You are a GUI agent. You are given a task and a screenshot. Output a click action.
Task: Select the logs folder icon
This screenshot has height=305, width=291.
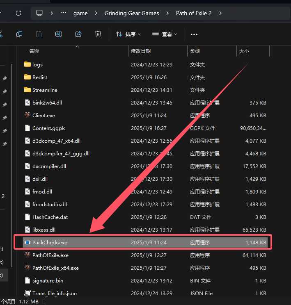pyautogui.click(x=27, y=64)
